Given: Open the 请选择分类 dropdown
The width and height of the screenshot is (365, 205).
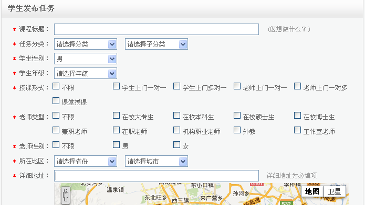Looking at the screenshot, I should click(86, 44).
